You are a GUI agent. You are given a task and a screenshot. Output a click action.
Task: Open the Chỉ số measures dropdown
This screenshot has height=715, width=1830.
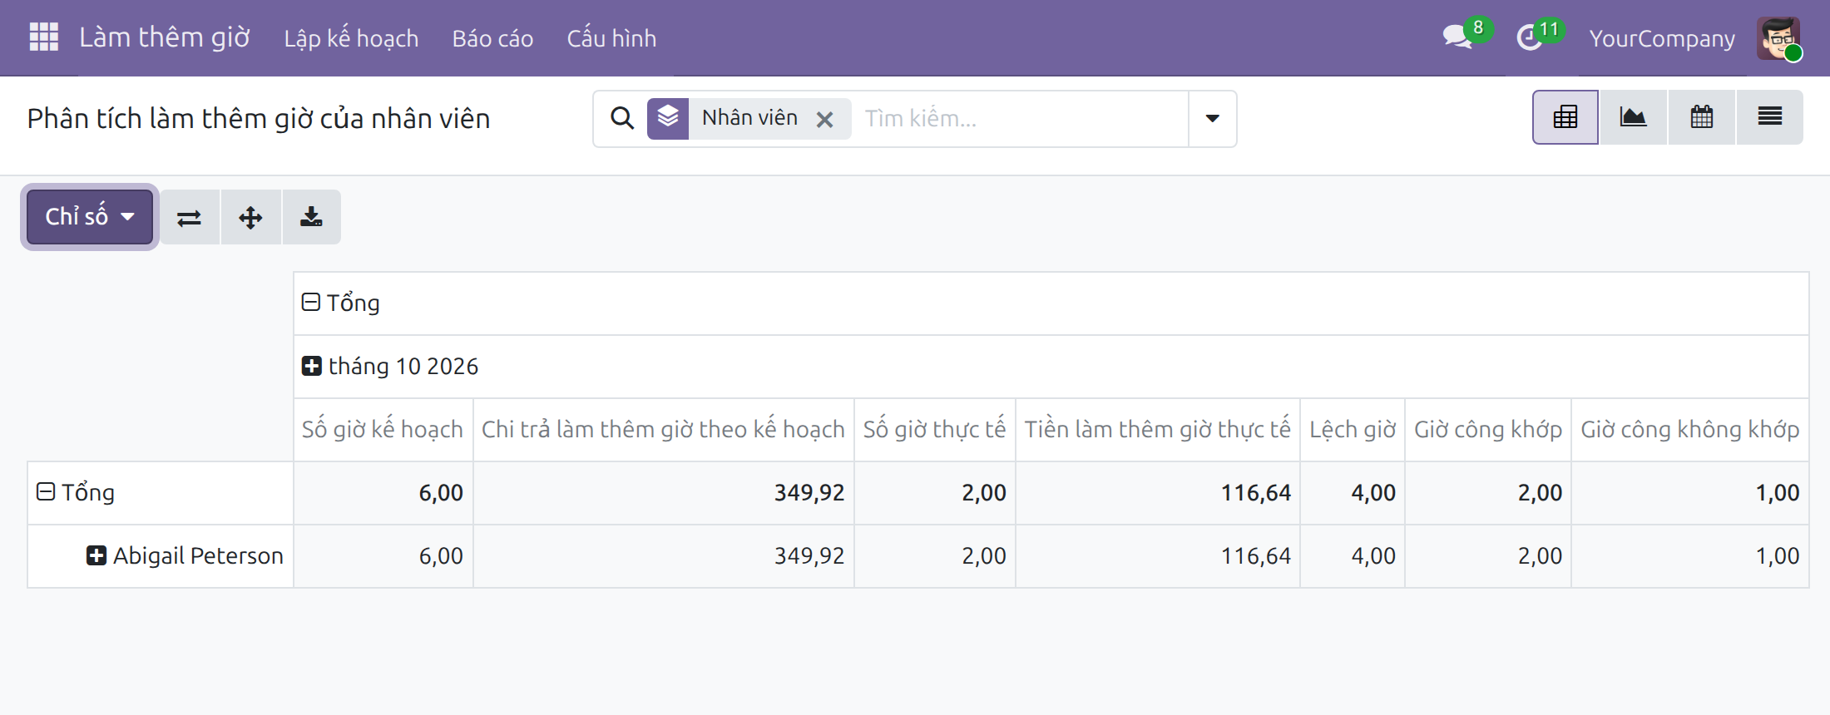[x=90, y=217]
